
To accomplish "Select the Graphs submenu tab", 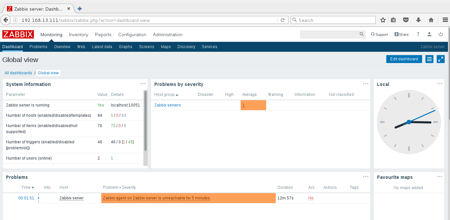I will coord(125,47).
